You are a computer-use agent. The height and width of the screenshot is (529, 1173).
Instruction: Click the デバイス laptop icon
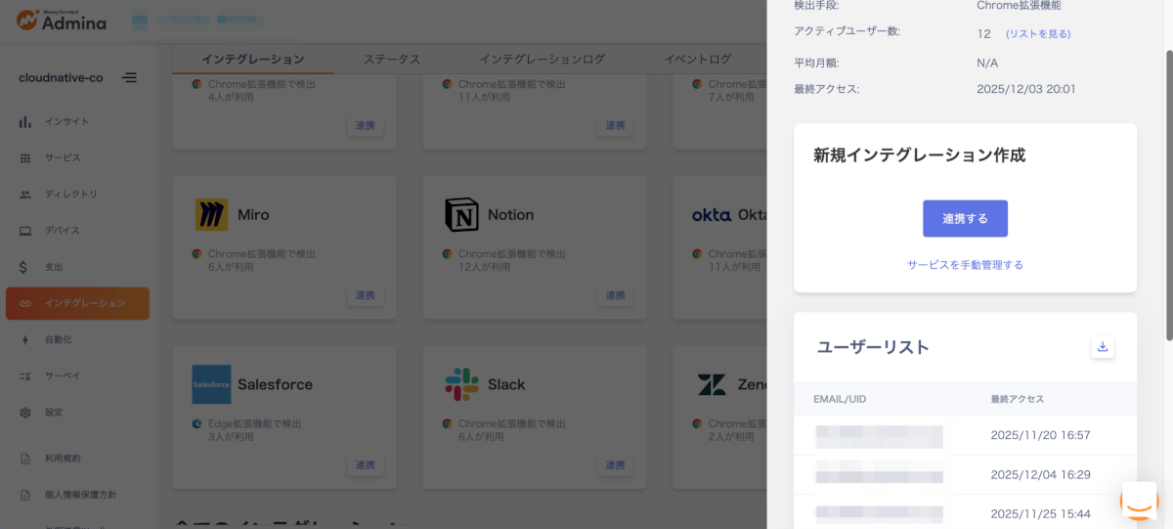tap(25, 230)
